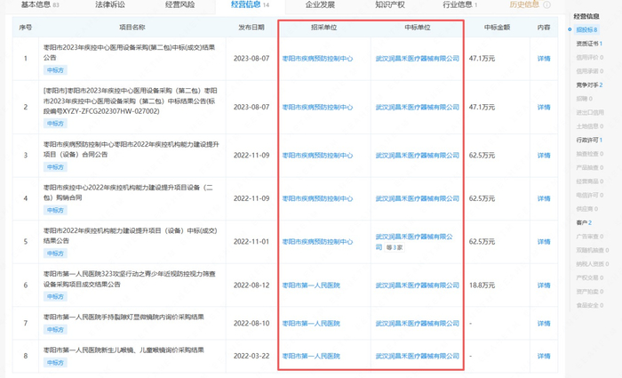Click 武汉润昌禾医疗器械有限公司 link in row 1
Viewport: 622px width, 378px height.
coord(418,59)
